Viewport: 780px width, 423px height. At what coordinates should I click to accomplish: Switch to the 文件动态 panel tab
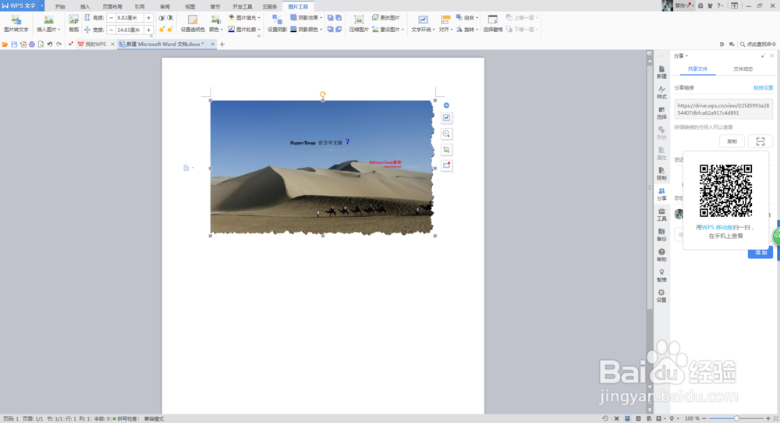coord(743,69)
